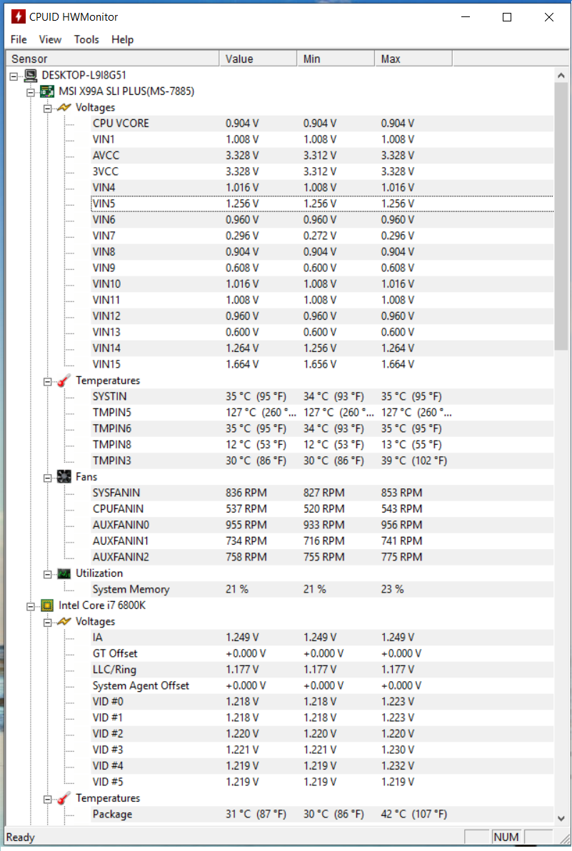This screenshot has height=851, width=572.
Task: Select the IA voltage row
Action: pyautogui.click(x=322, y=637)
